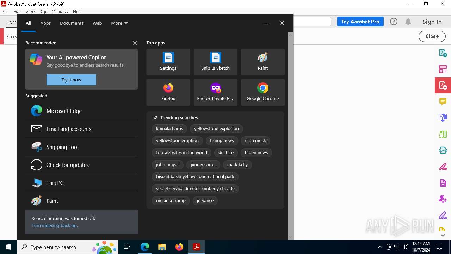Dismiss the Recommended section
The width and height of the screenshot is (451, 254).
tap(135, 43)
